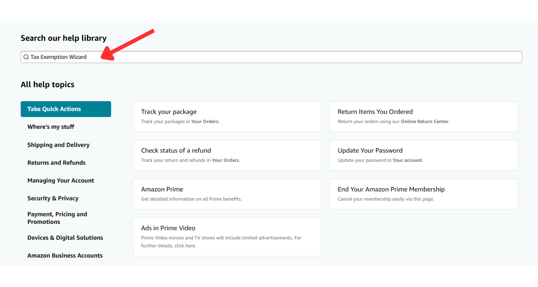Screen dimensions: 538x287
Task: Open the Update Your Password card
Action: pyautogui.click(x=423, y=155)
